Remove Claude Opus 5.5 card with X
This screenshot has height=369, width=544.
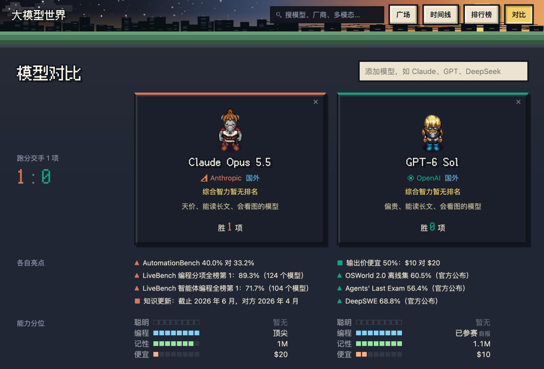[x=316, y=102]
